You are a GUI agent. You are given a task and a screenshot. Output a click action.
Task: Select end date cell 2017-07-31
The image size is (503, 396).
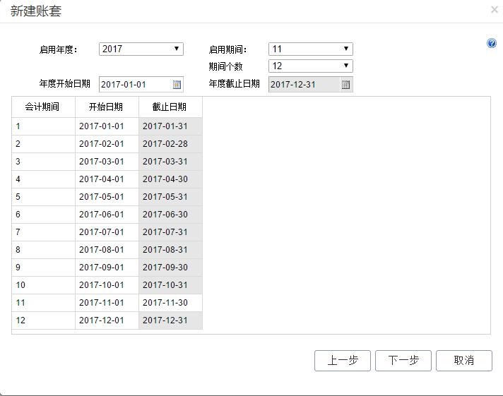[x=170, y=232]
